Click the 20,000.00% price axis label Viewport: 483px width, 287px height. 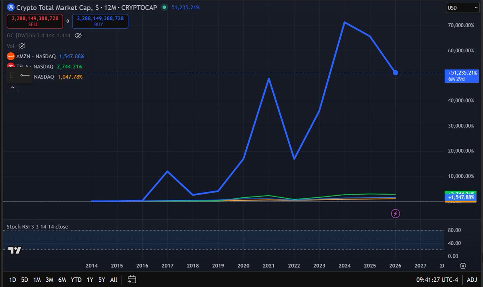coord(461,151)
